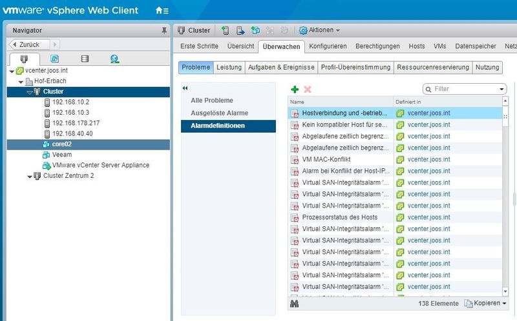
Task: Open the Profil-Übereinstimmung sub-tab
Action: [x=356, y=68]
